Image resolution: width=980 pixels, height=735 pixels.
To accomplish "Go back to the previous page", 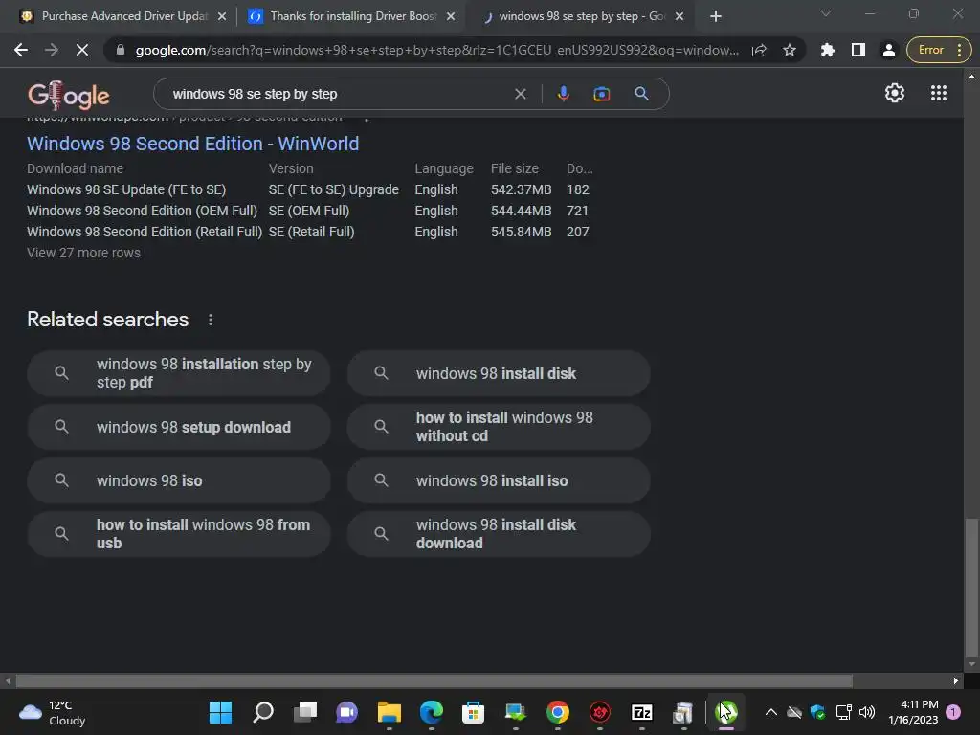I will (x=21, y=50).
